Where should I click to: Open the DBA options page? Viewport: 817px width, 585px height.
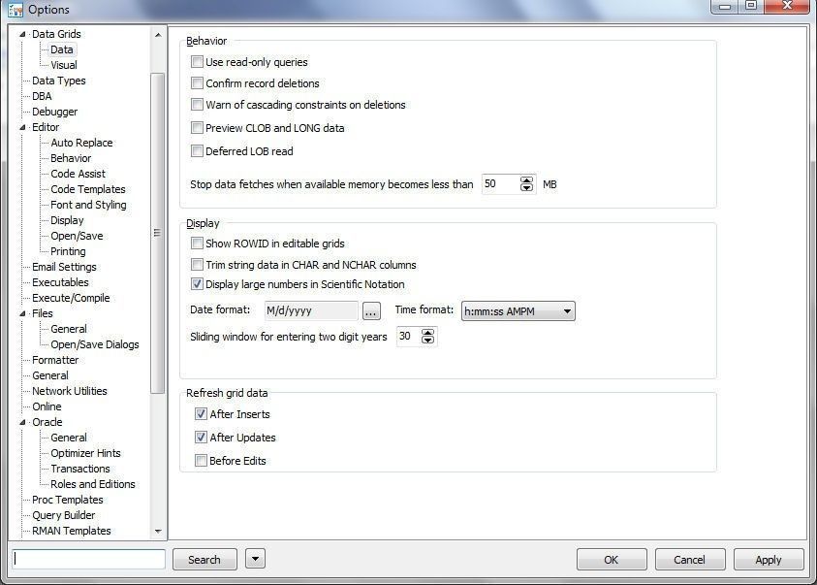coord(42,96)
